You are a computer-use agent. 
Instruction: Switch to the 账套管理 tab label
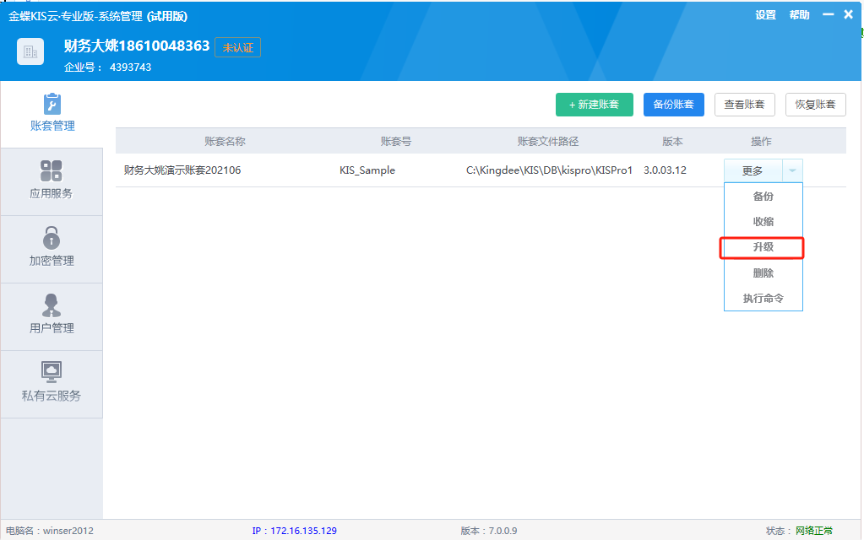[x=52, y=126]
